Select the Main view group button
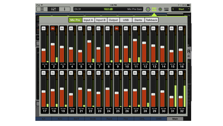 tap(175, 119)
